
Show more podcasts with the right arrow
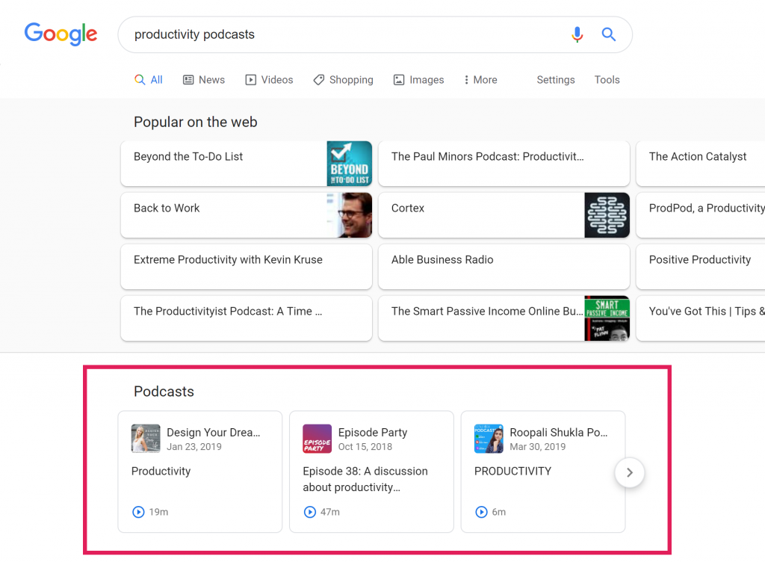(630, 472)
